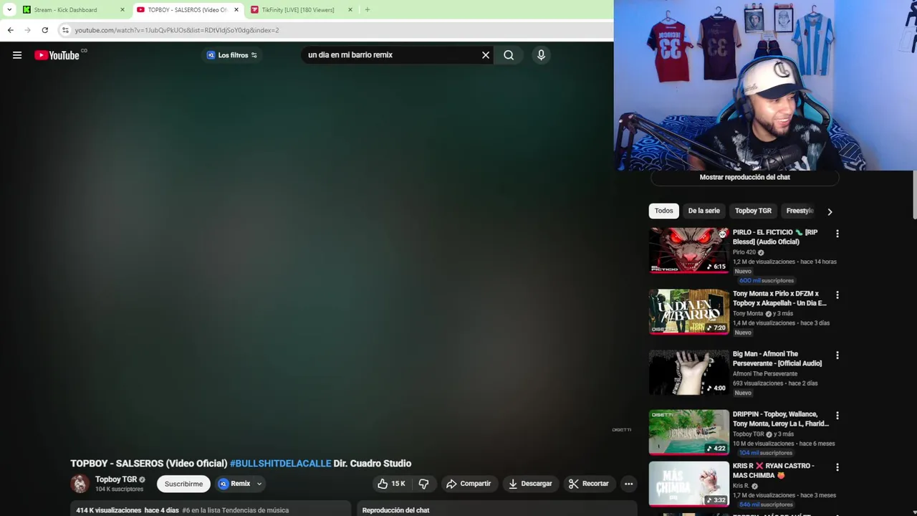The height and width of the screenshot is (516, 917).
Task: Click the page vertical scrollbar
Action: coord(913,193)
